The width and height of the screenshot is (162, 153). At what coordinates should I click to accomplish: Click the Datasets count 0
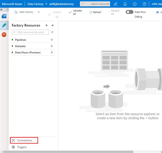point(52,46)
